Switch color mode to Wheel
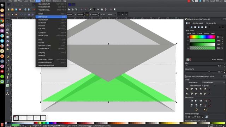The height and width of the screenshot is (127, 226). (x=207, y=34)
